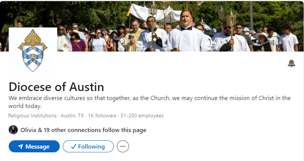
Task: Open the three-dot More options button
Action: point(123,146)
